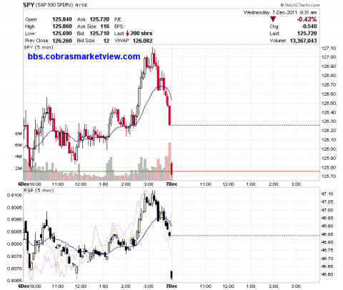Click the 0.8065 ratio label on RSP chart
Screen dimensions: 343x290
pyautogui.click(x=14, y=281)
